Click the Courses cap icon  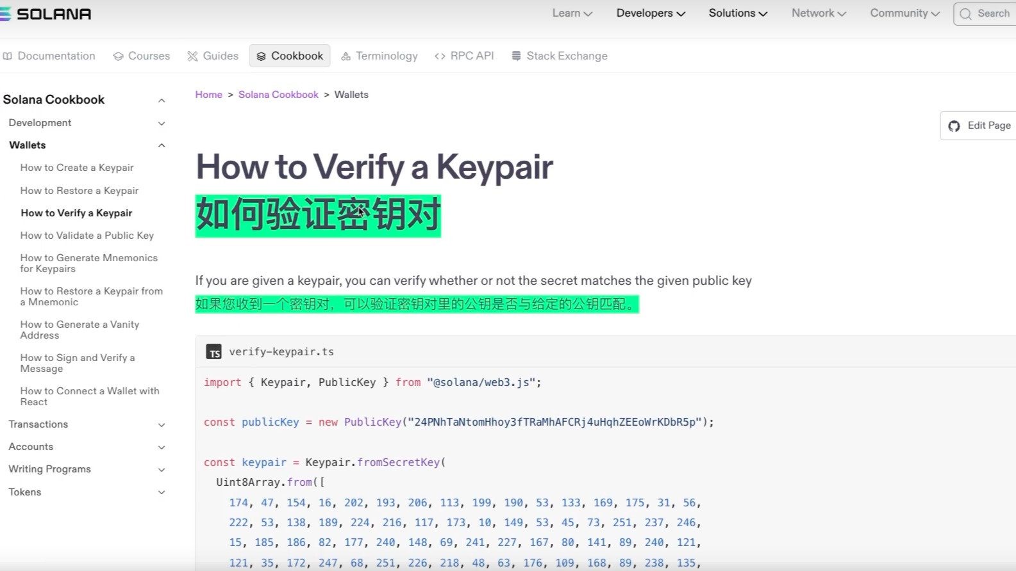click(x=118, y=56)
